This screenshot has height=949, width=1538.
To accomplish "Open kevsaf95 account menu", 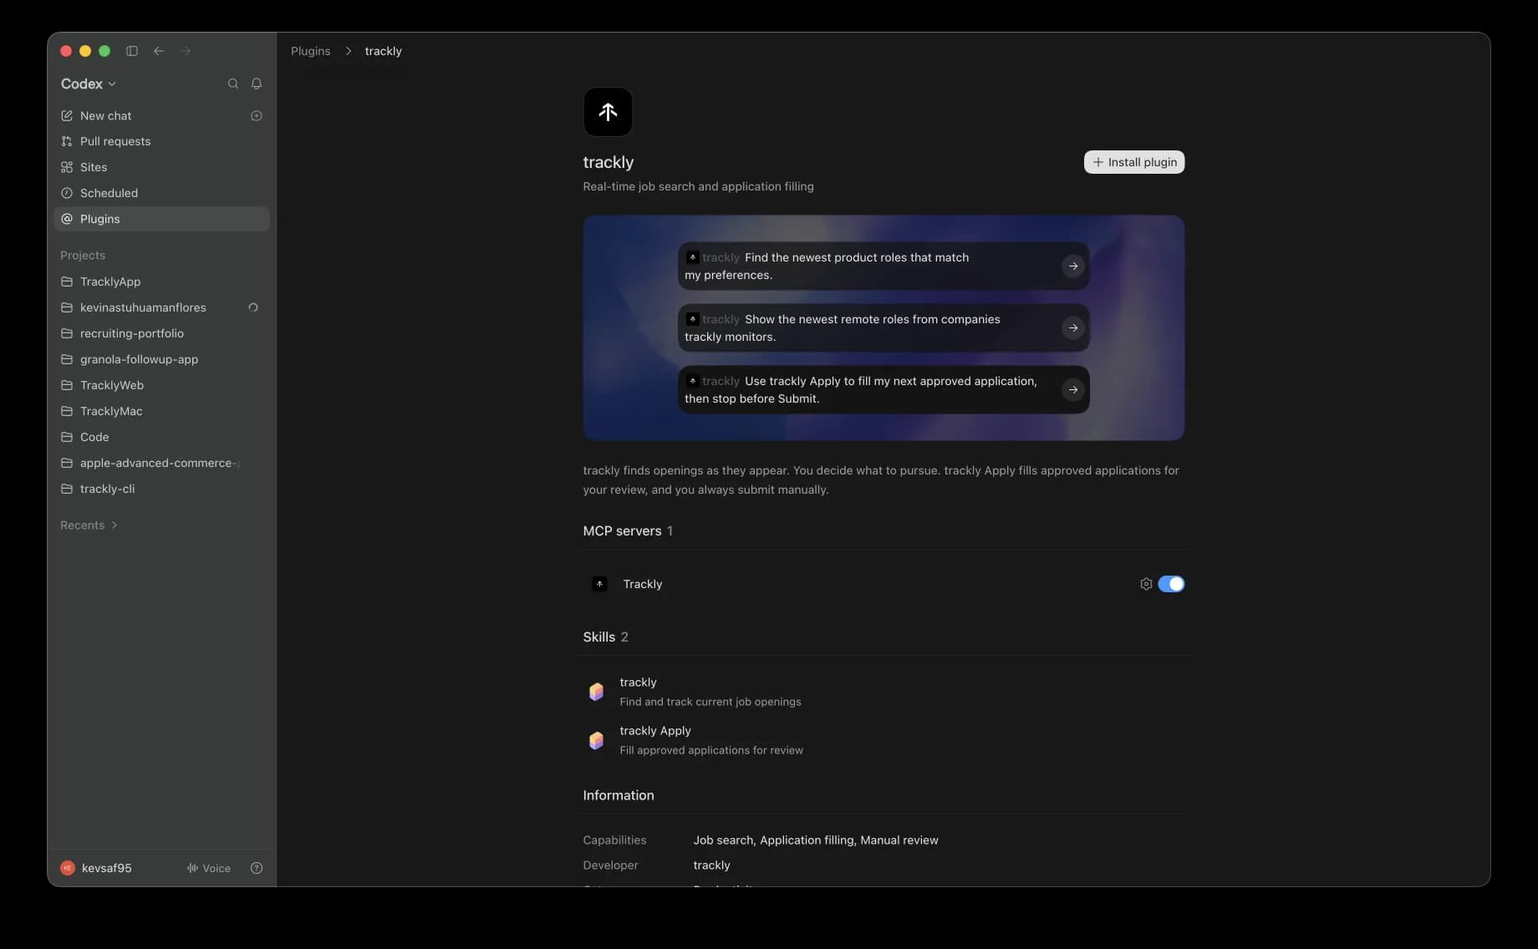I will pyautogui.click(x=96, y=868).
